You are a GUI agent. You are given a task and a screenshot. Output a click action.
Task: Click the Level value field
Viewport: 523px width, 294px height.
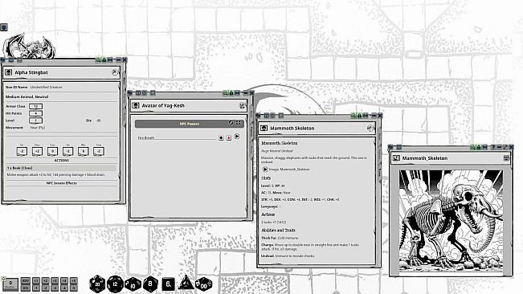35,120
